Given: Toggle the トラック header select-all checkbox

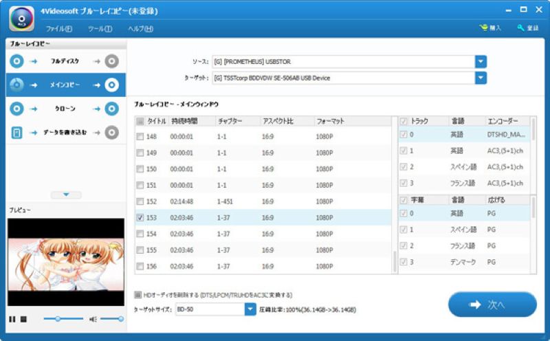Looking at the screenshot, I should pyautogui.click(x=404, y=121).
